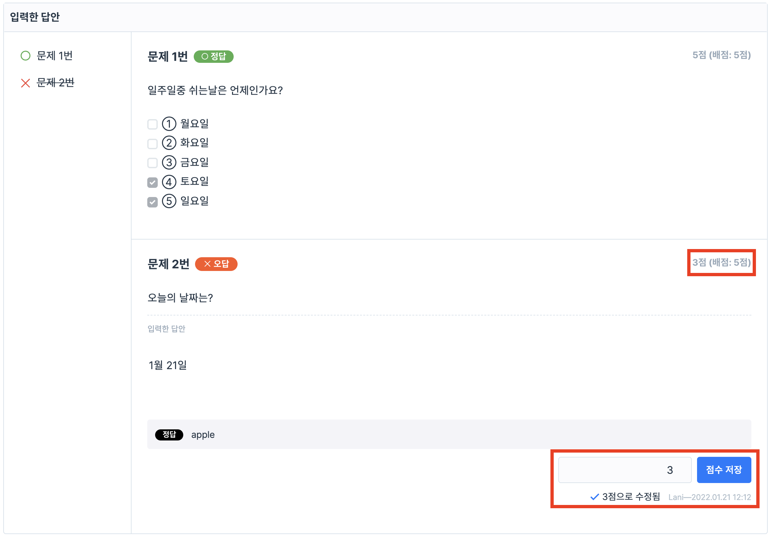Click the green circle icon beside 문제 1번 in sidebar
Screen dimensions: 771x538
26,56
